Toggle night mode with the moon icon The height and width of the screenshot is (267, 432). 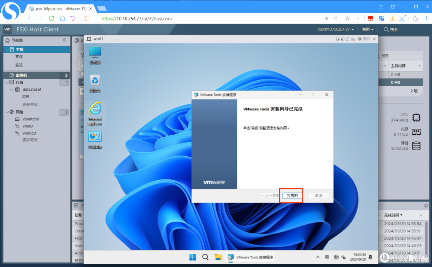[x=416, y=18]
